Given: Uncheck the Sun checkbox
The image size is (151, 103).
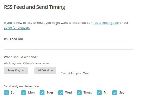Looking at the screenshot, I should coord(7,93).
